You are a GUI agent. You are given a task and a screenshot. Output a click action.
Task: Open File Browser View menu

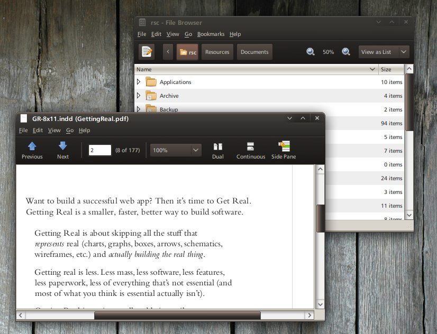(173, 34)
